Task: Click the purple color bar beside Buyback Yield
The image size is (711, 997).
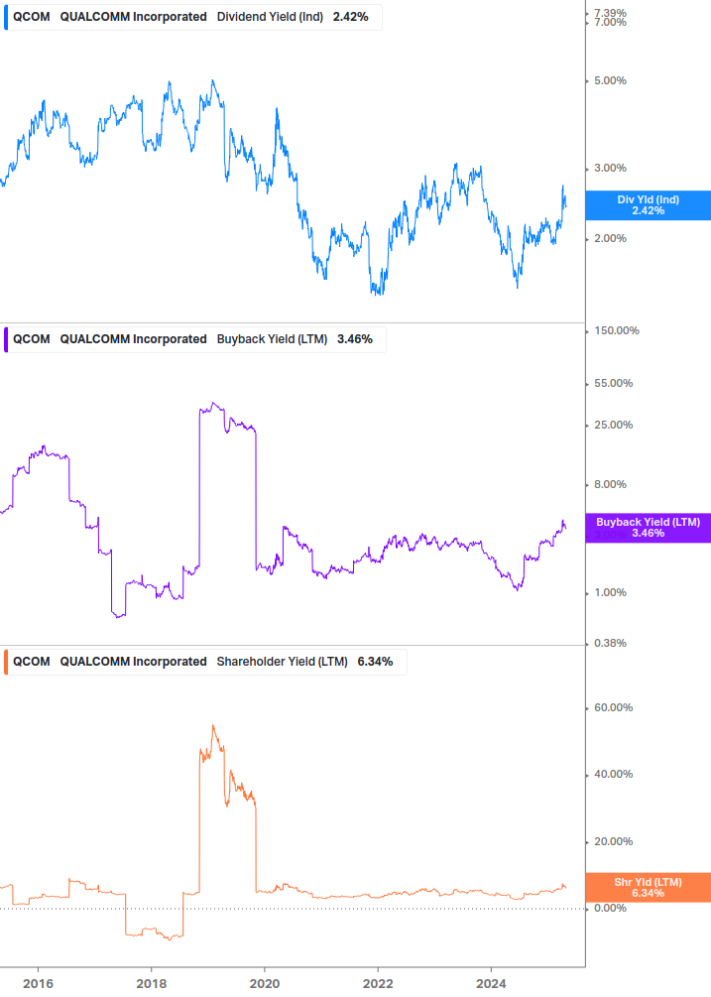Action: [6, 339]
